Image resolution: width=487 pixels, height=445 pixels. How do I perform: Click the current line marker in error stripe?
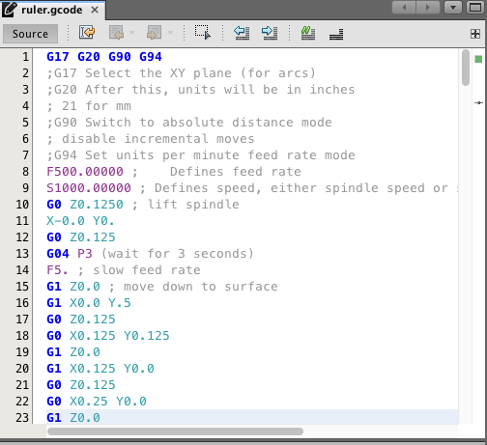click(478, 102)
